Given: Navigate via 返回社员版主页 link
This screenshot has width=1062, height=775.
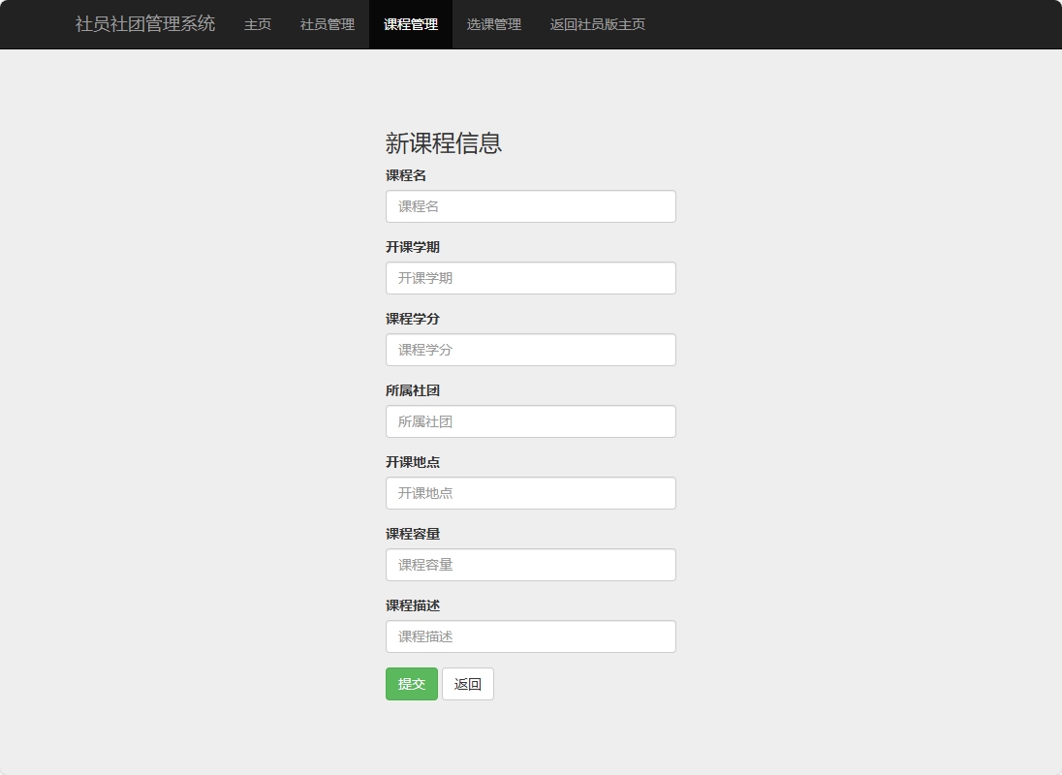Looking at the screenshot, I should (598, 24).
